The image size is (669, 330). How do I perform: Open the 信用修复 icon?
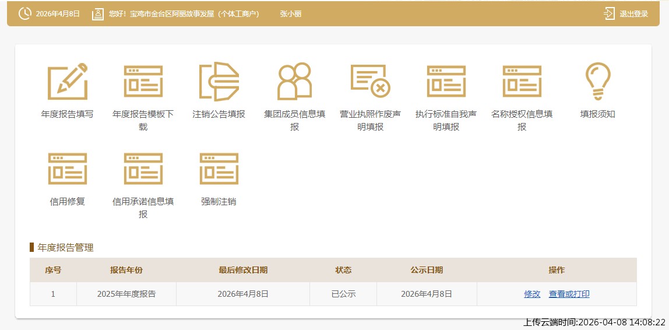68,169
